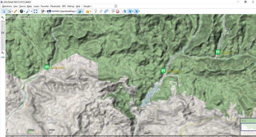The height and width of the screenshot is (137, 256).
Task: Add a new placemark pin
Action: pos(96,11)
